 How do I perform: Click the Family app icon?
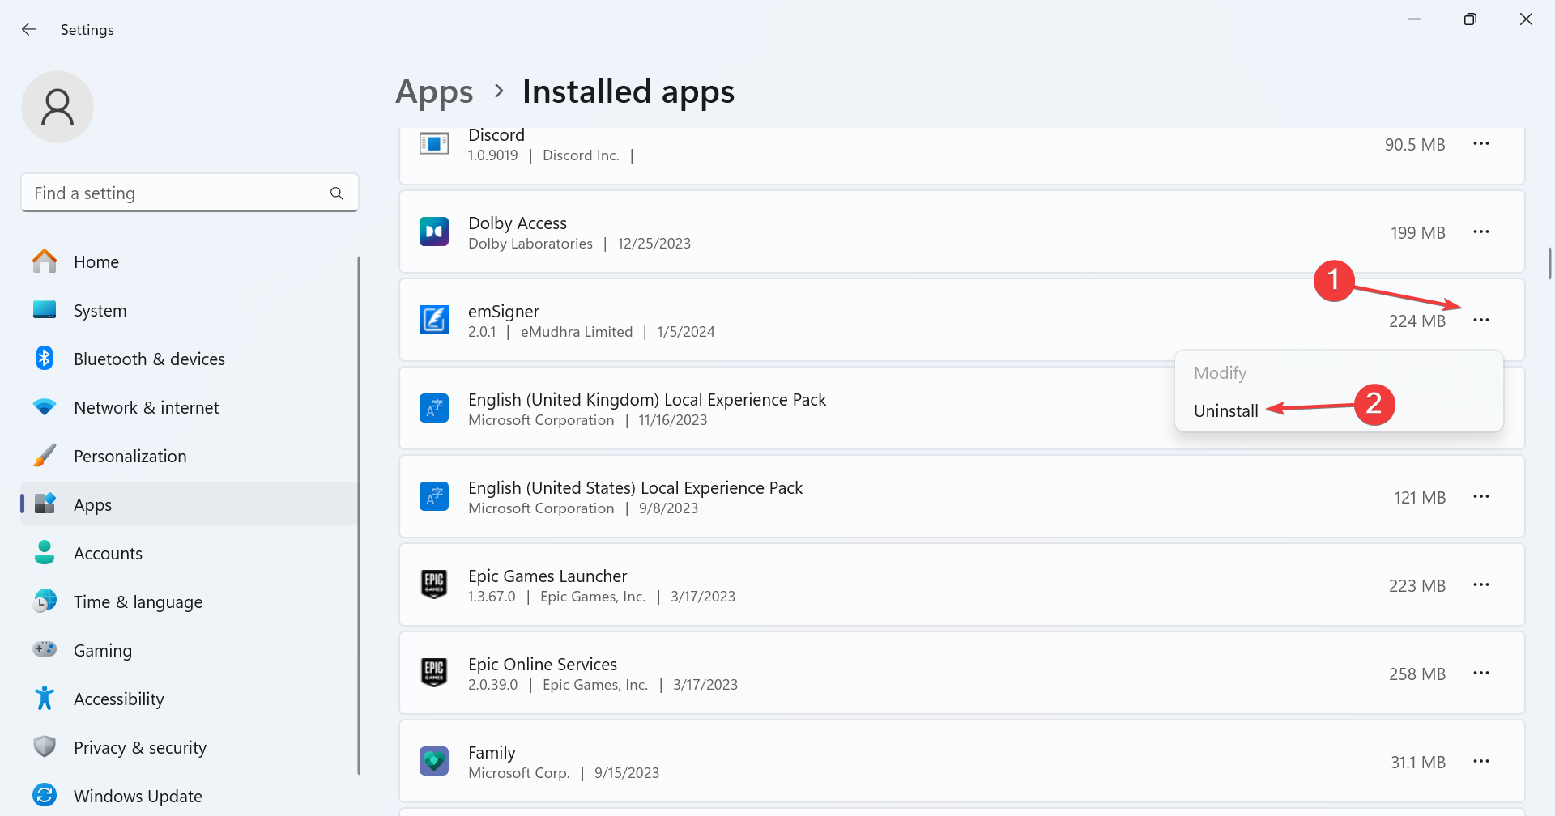click(434, 761)
